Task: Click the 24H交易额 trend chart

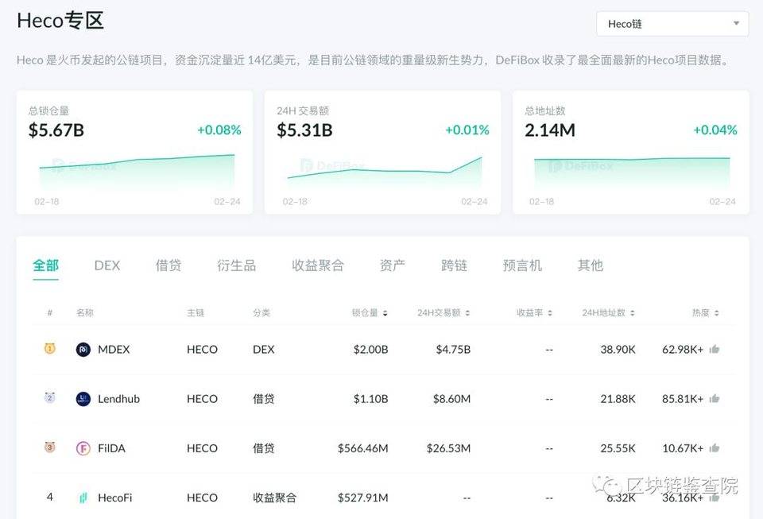Action: click(x=385, y=173)
